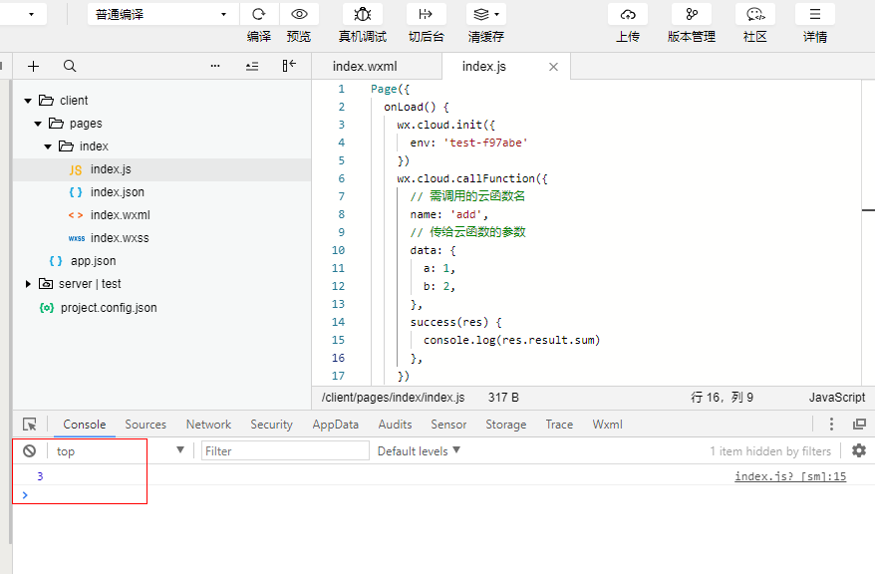Click the preview eye icon
Image resolution: width=875 pixels, height=574 pixels.
tap(299, 14)
